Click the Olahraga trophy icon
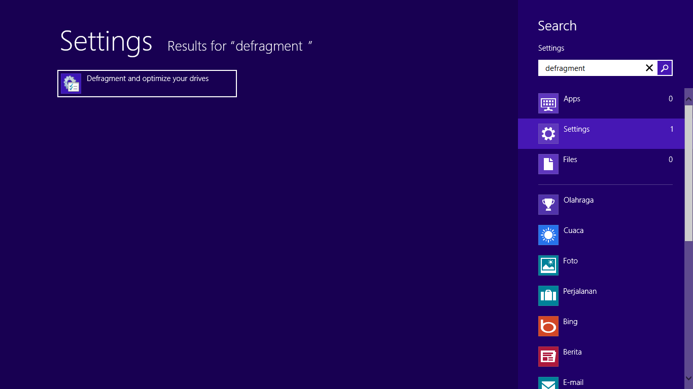 coord(548,205)
